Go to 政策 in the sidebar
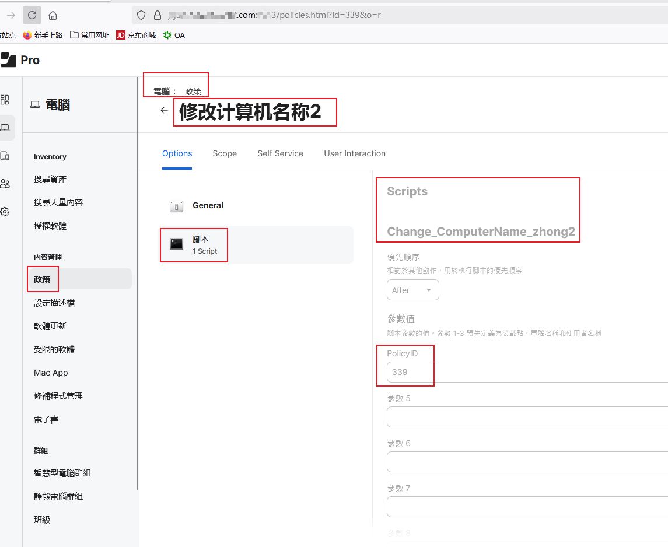Image resolution: width=668 pixels, height=547 pixels. pyautogui.click(x=42, y=279)
